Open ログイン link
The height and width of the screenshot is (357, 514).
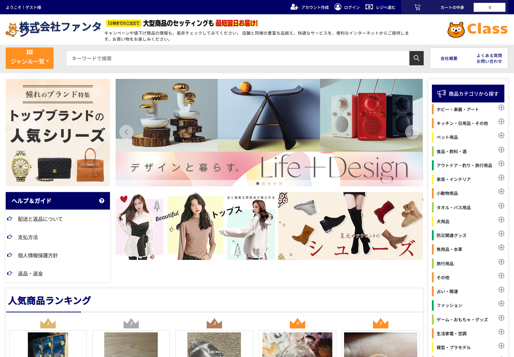click(352, 7)
